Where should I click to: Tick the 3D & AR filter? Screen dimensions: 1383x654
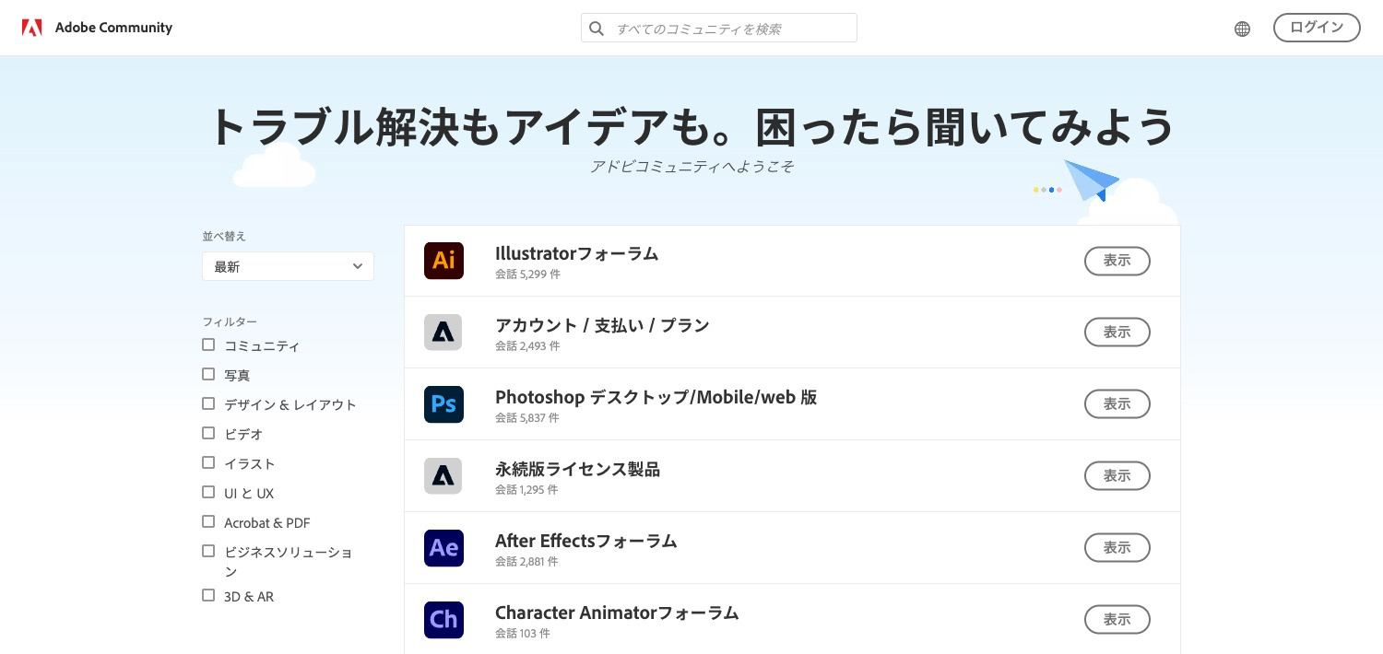pos(208,595)
